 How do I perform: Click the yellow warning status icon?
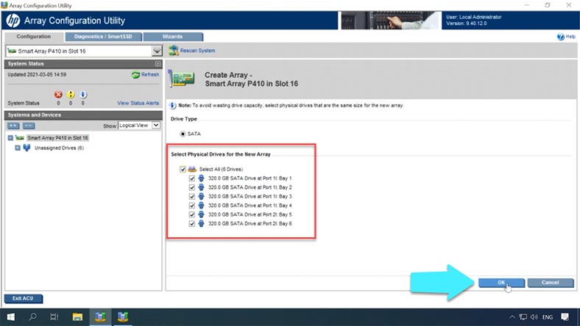coord(71,95)
